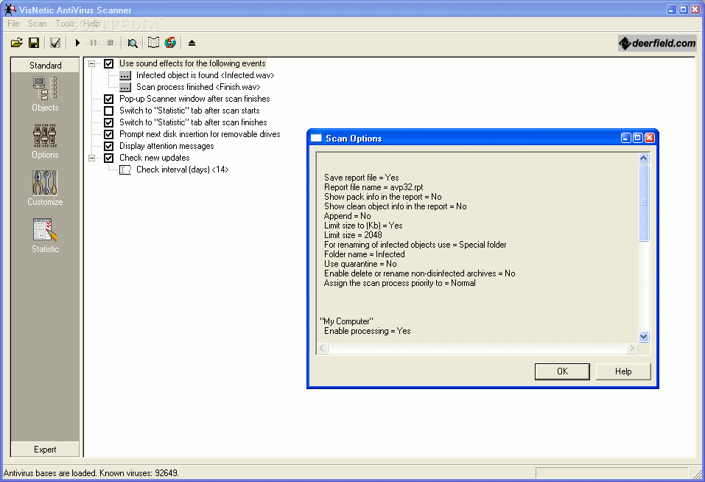Open the Scan menu
This screenshot has width=705, height=482.
pyautogui.click(x=38, y=24)
